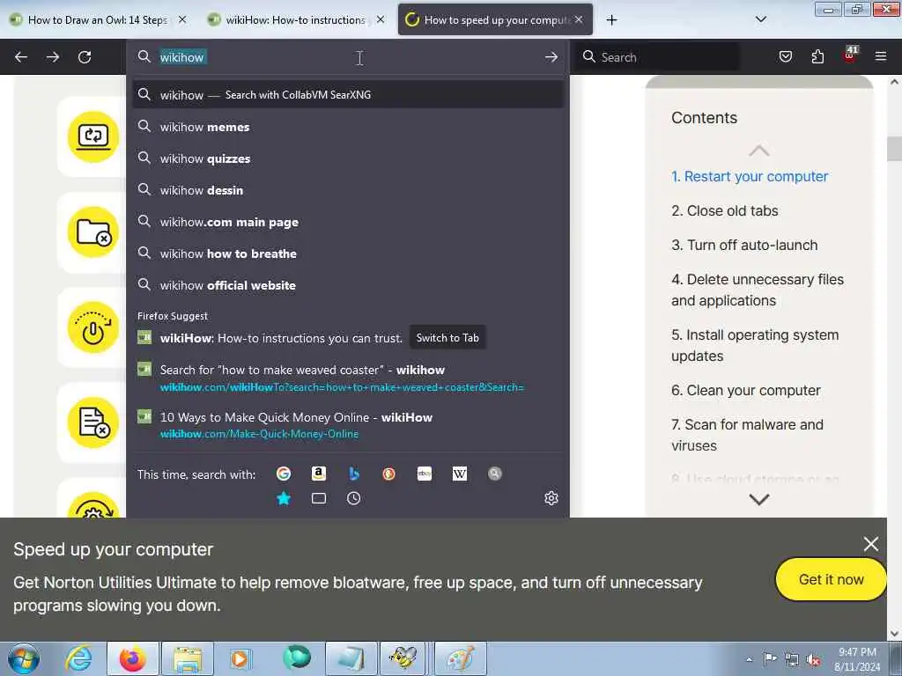This screenshot has height=676, width=902.
Task: Search bookmarks using the star icon
Action: click(x=283, y=498)
